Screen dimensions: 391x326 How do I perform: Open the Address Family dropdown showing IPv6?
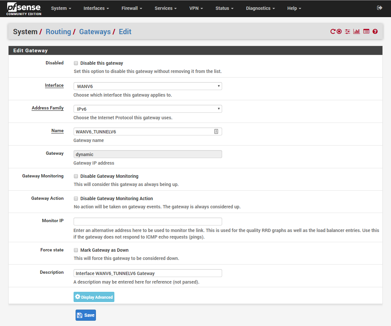coord(148,109)
